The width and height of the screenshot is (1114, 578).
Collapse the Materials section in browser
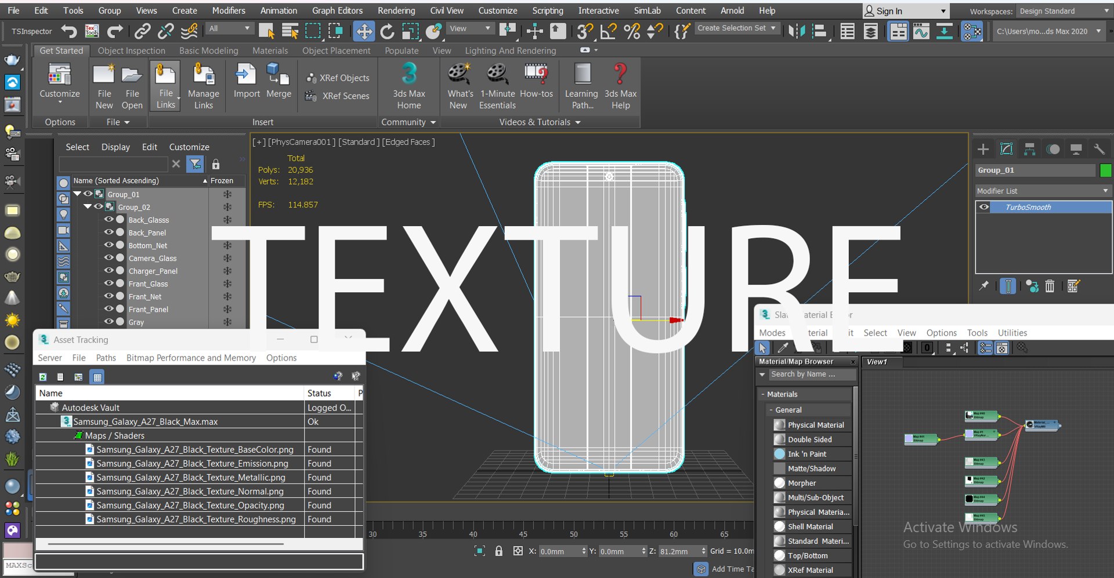(763, 394)
